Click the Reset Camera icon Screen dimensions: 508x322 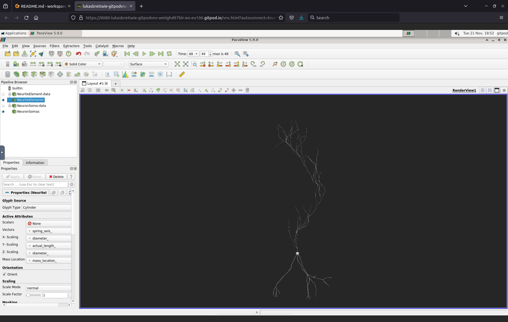(x=177, y=64)
